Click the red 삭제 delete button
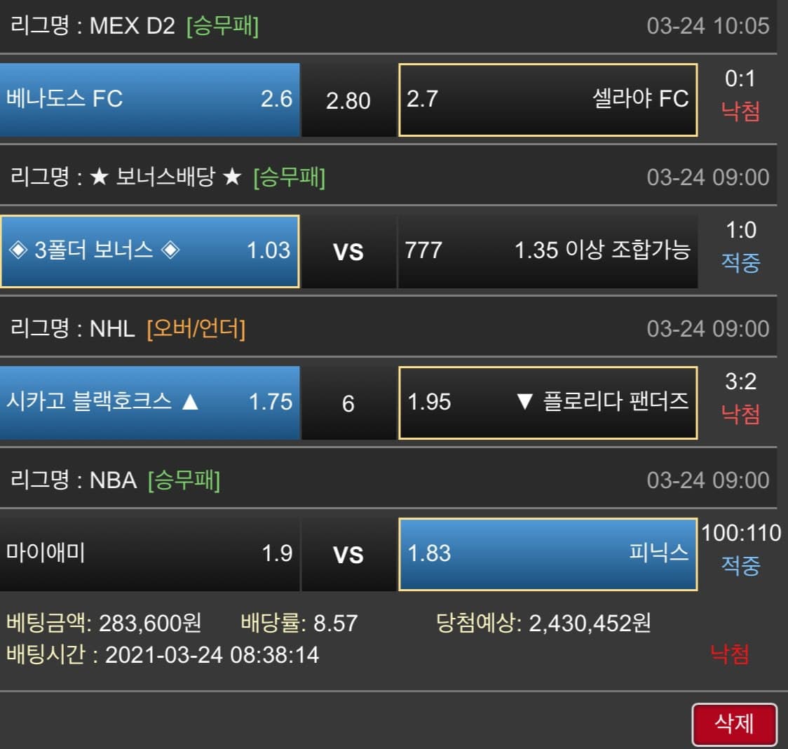The image size is (788, 749). pos(734,724)
